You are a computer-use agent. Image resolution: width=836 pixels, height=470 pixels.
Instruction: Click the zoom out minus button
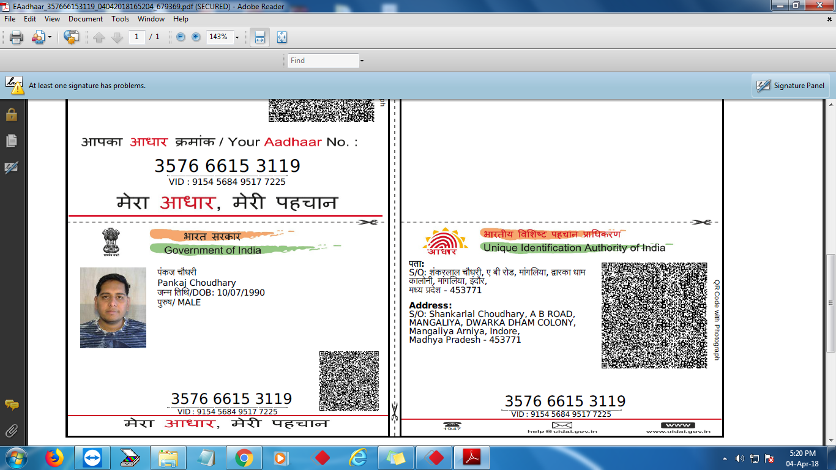181,37
